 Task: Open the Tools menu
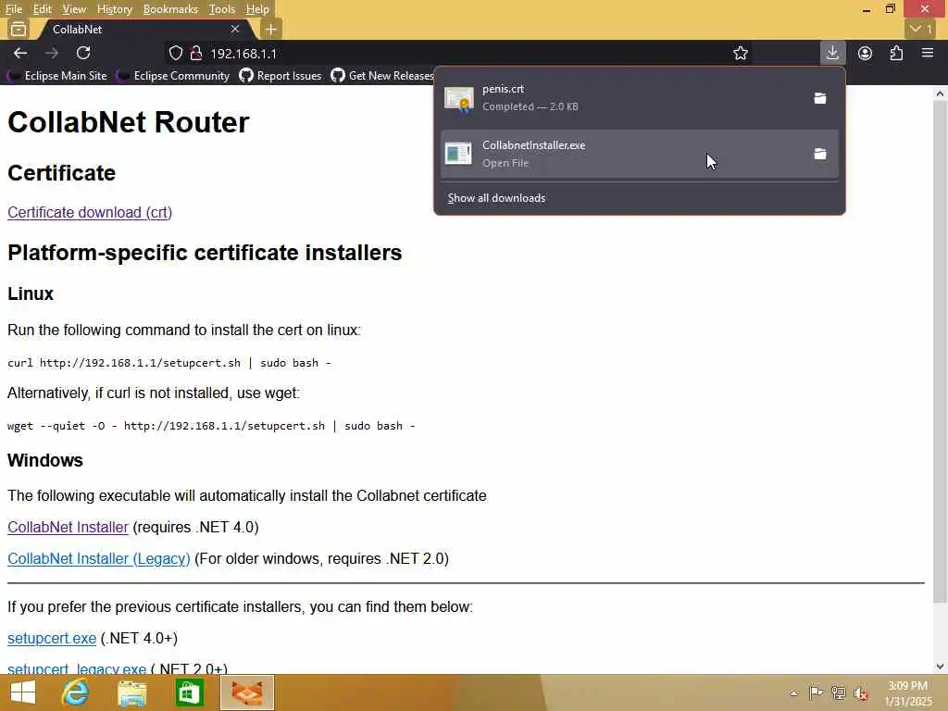click(222, 9)
